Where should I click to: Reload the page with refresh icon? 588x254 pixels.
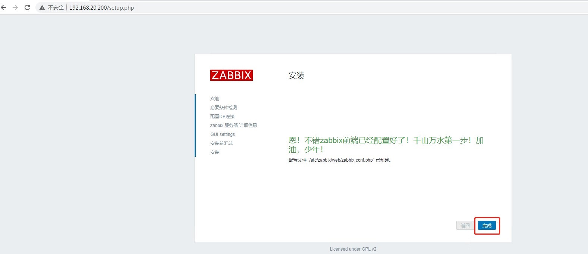(27, 7)
